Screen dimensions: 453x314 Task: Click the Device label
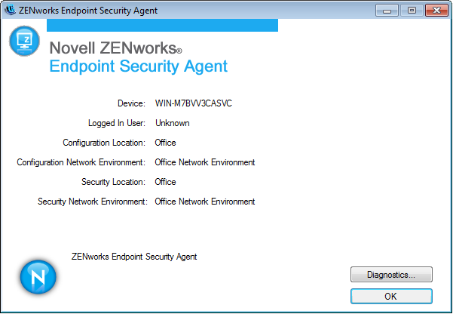point(131,103)
